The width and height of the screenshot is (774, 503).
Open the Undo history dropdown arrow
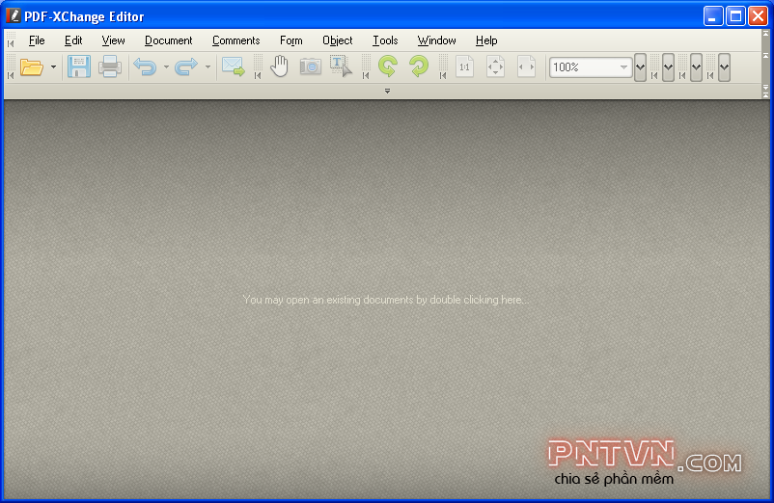click(166, 66)
